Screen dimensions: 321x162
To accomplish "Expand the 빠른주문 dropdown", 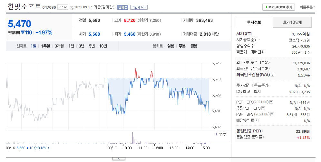I will click(307, 7).
